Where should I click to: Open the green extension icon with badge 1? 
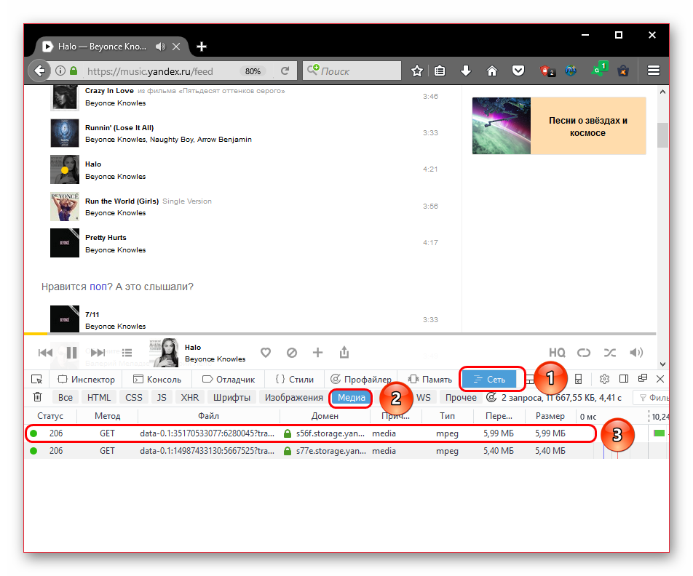[600, 69]
